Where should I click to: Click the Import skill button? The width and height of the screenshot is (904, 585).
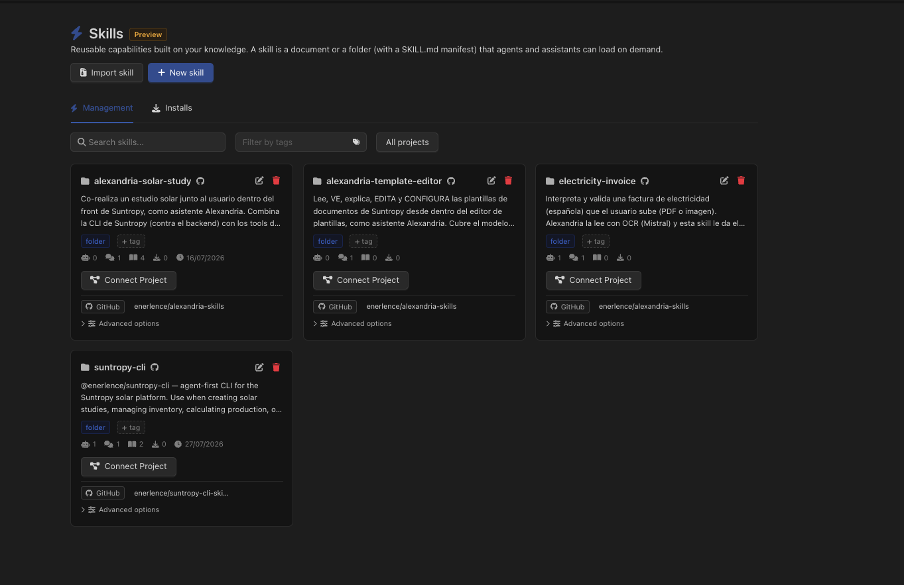point(107,73)
